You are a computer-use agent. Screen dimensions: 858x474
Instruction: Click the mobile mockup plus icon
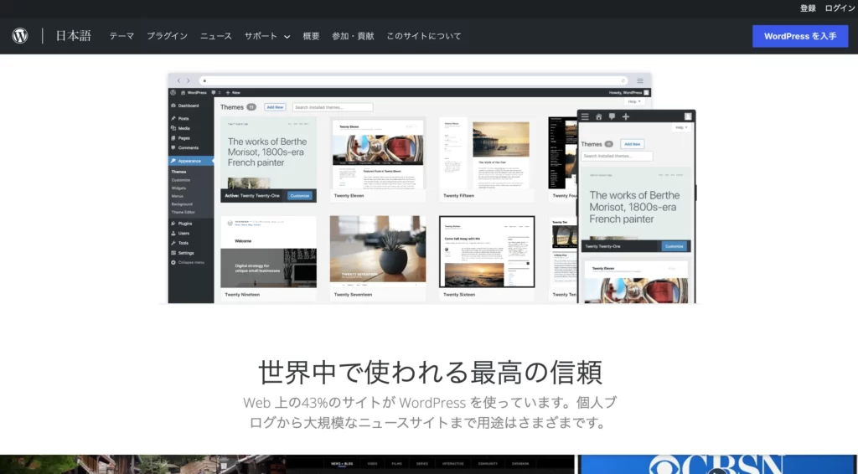click(625, 116)
